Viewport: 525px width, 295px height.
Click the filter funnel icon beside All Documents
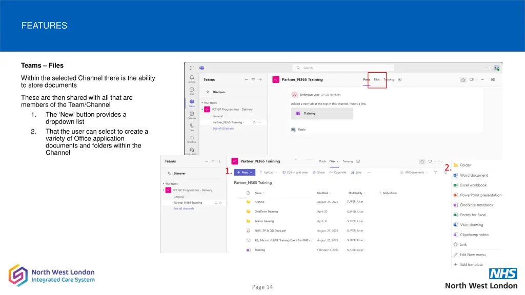[x=436, y=173]
